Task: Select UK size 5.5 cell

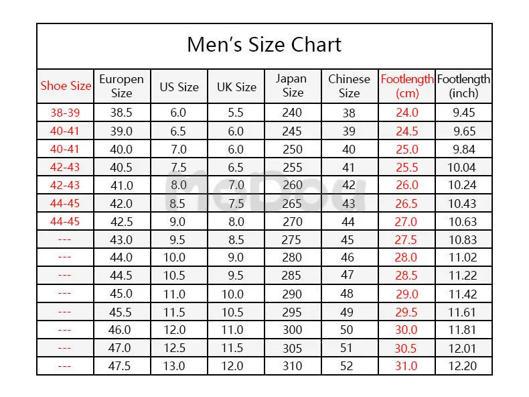Action: [236, 113]
